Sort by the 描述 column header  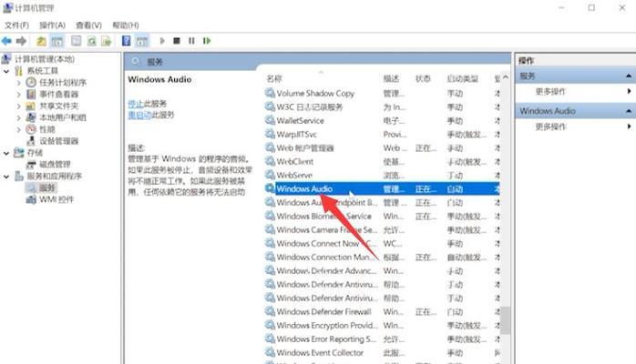point(391,78)
